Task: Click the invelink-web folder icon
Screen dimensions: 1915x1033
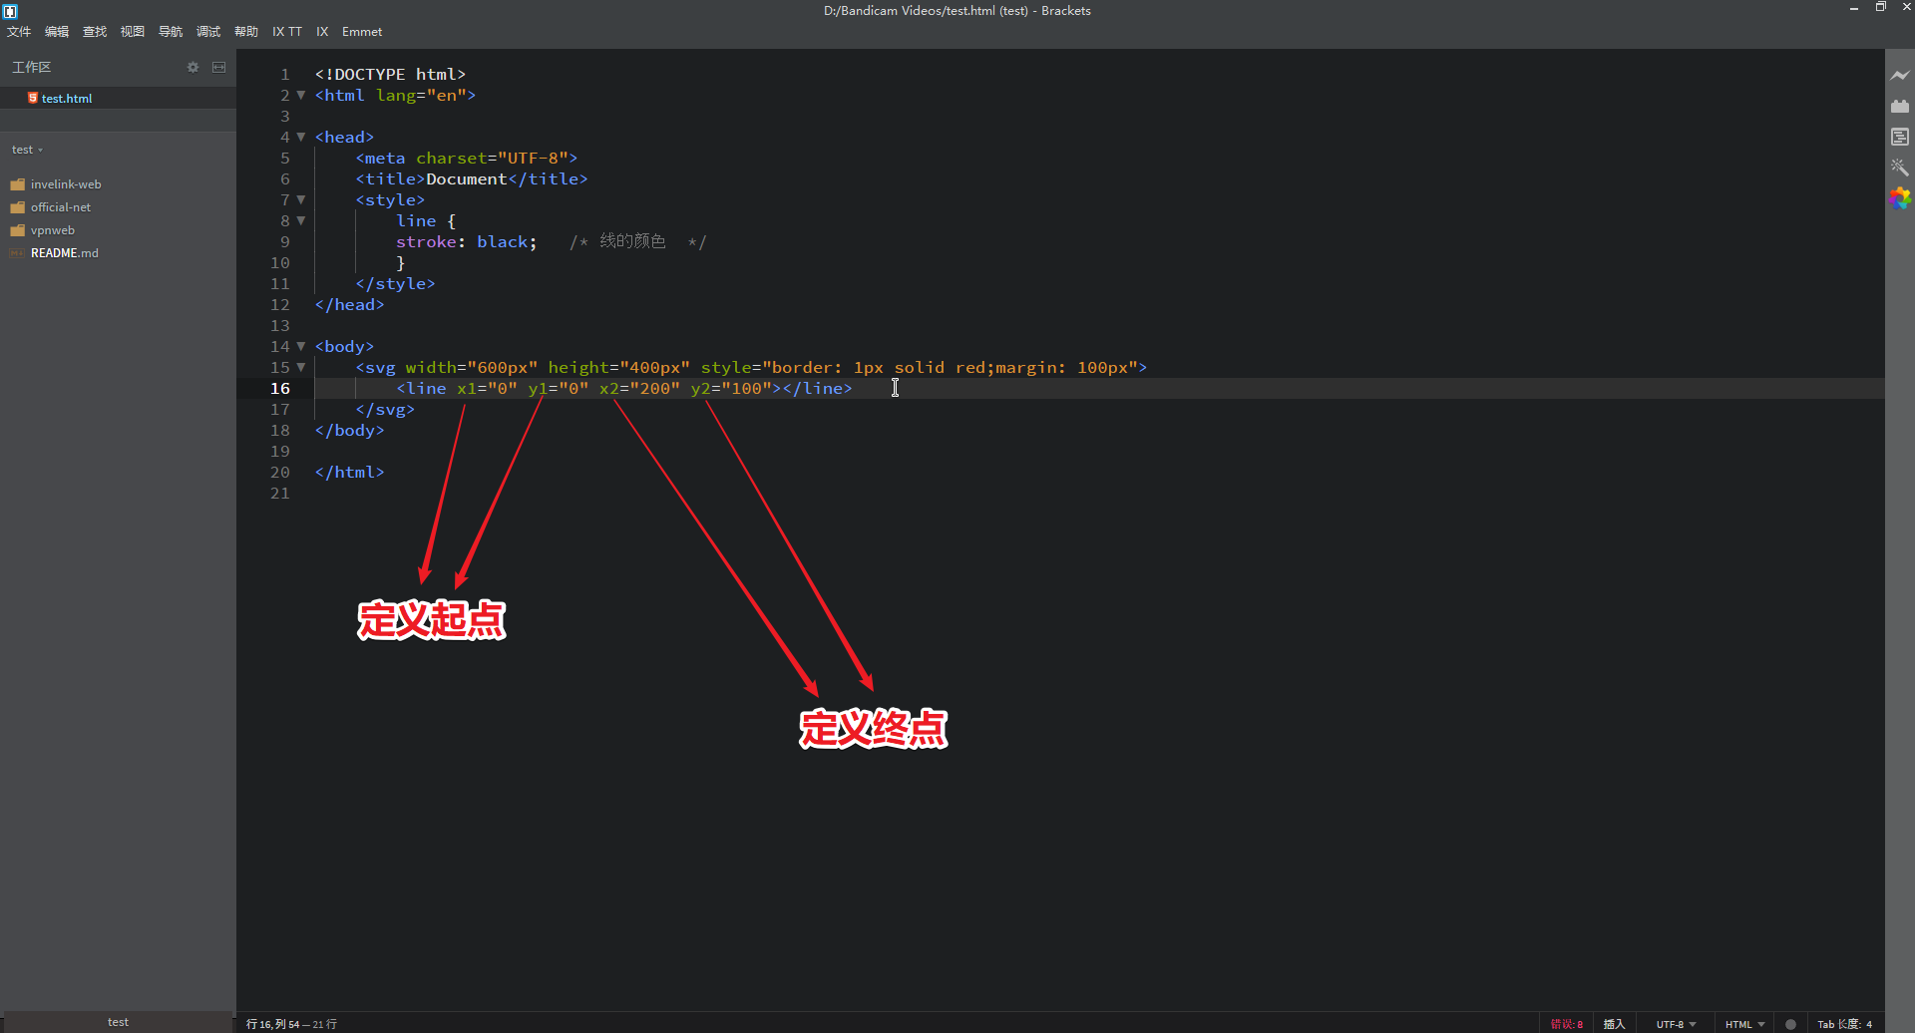Action: (18, 183)
